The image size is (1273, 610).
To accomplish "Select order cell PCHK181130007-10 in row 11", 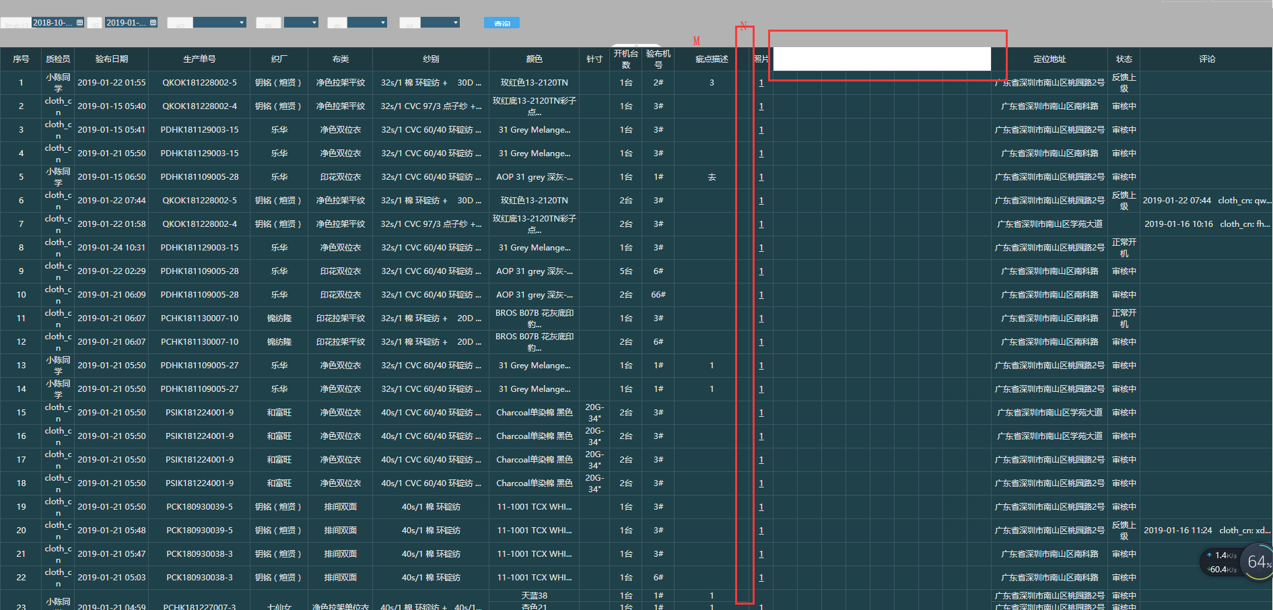I will (199, 318).
